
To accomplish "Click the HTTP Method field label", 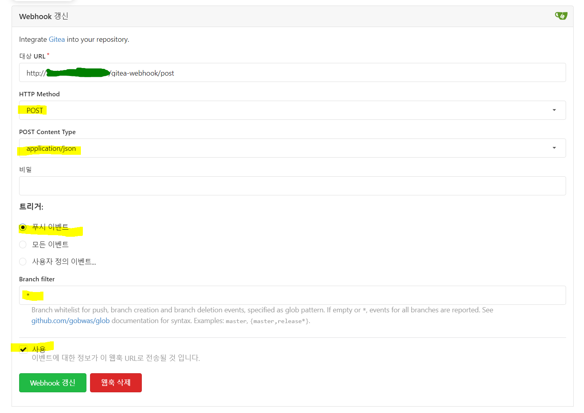I will point(39,94).
